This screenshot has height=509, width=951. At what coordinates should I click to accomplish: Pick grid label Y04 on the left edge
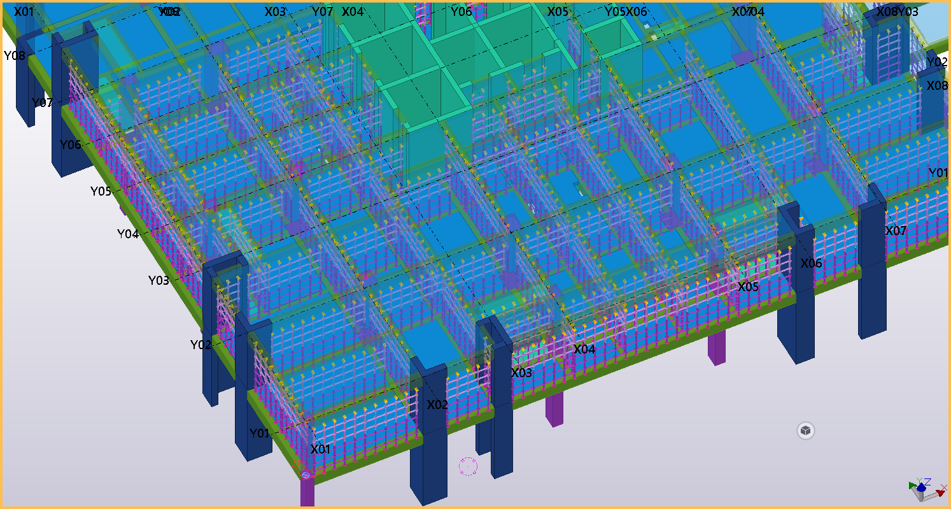(127, 234)
